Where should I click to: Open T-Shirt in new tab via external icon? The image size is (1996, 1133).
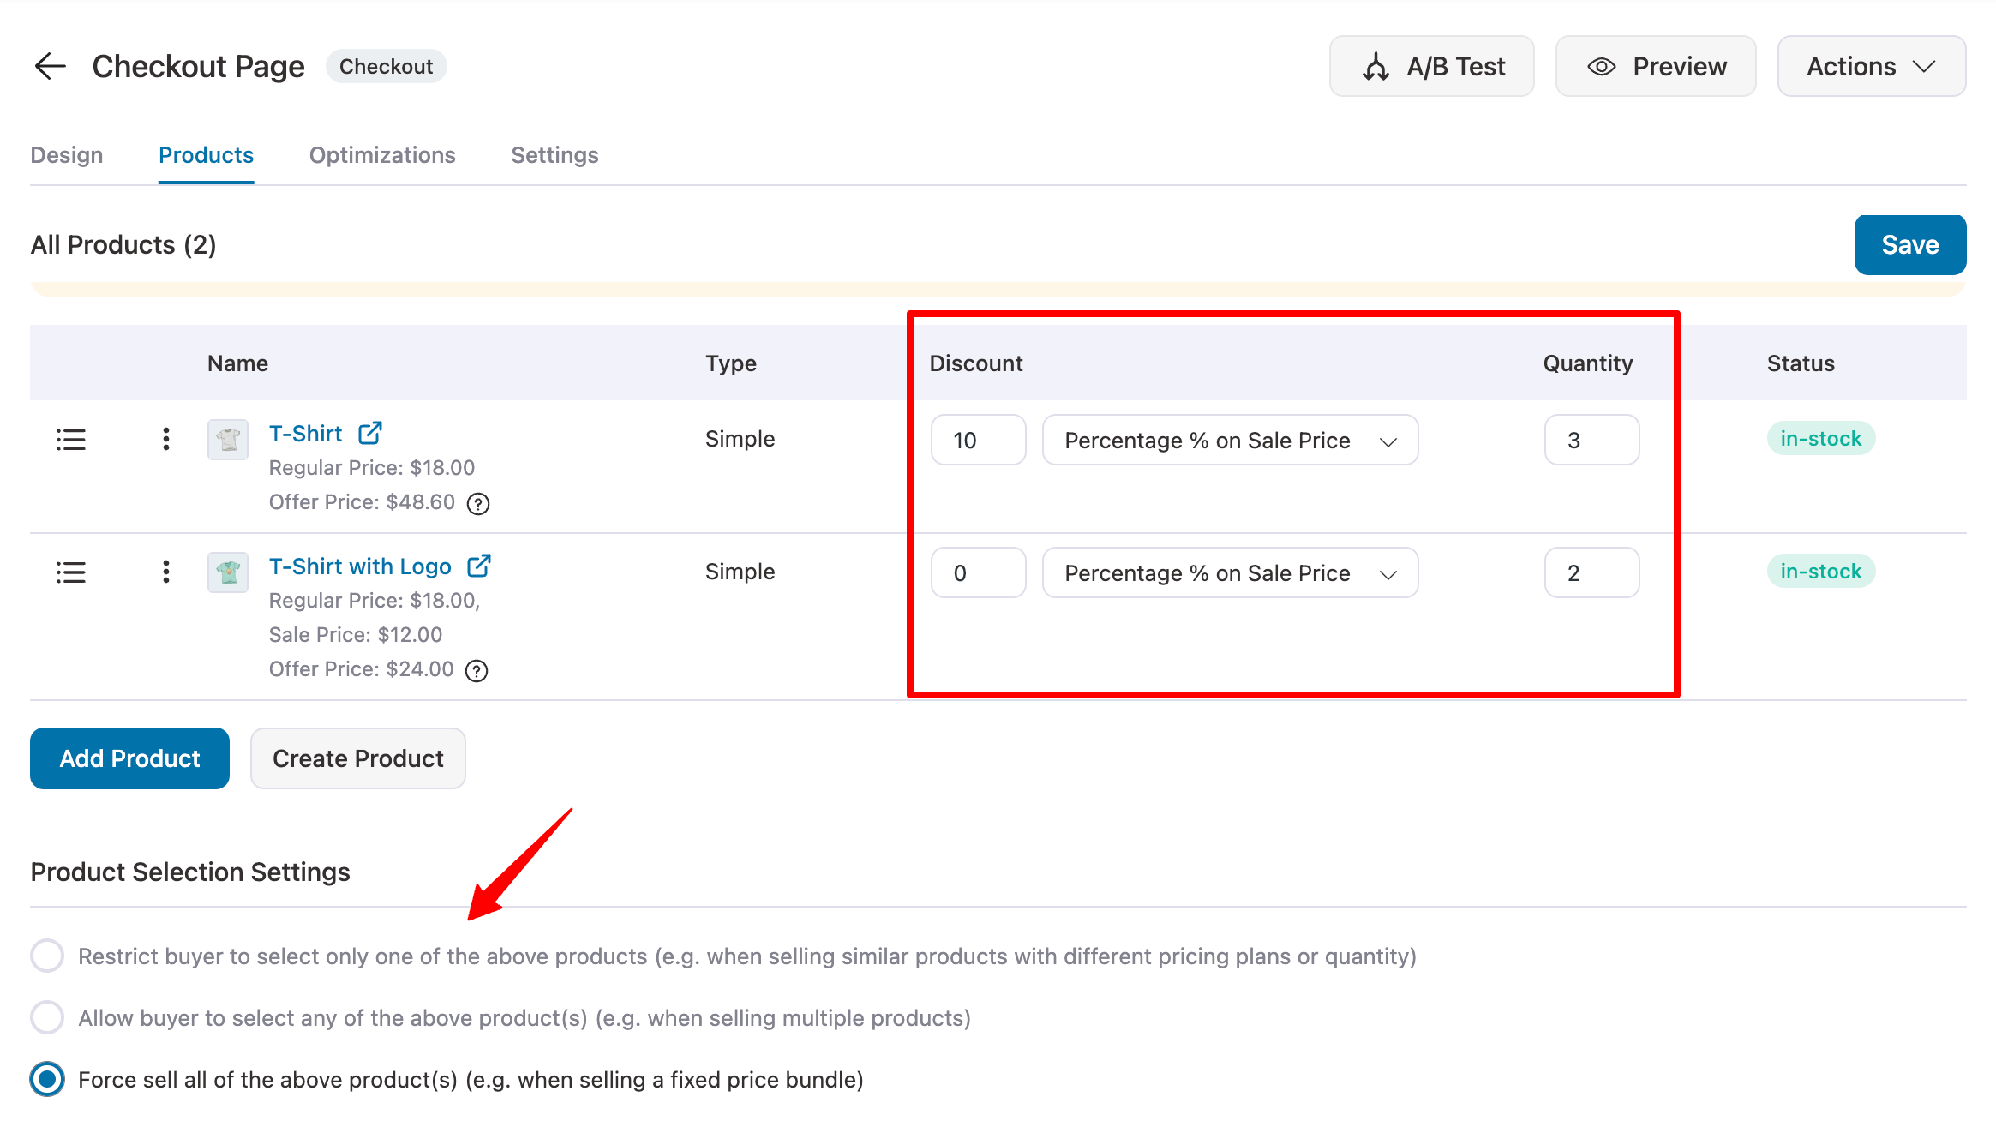(370, 433)
